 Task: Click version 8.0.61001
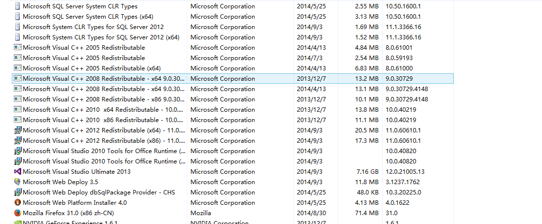(x=399, y=48)
